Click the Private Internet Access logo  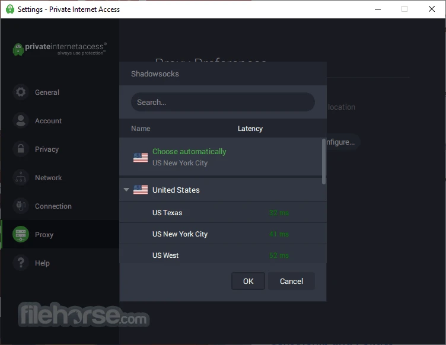(60, 49)
